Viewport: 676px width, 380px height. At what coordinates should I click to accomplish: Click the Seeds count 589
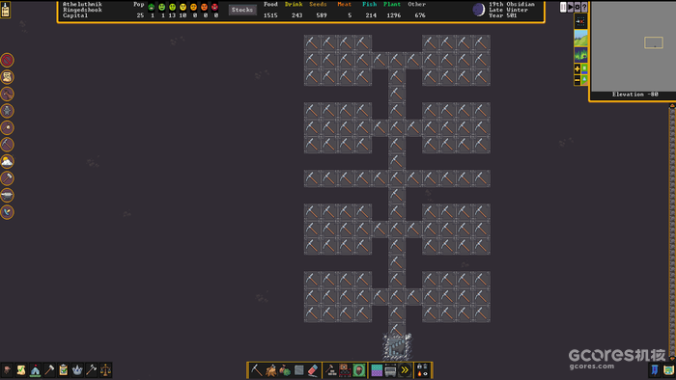[322, 15]
